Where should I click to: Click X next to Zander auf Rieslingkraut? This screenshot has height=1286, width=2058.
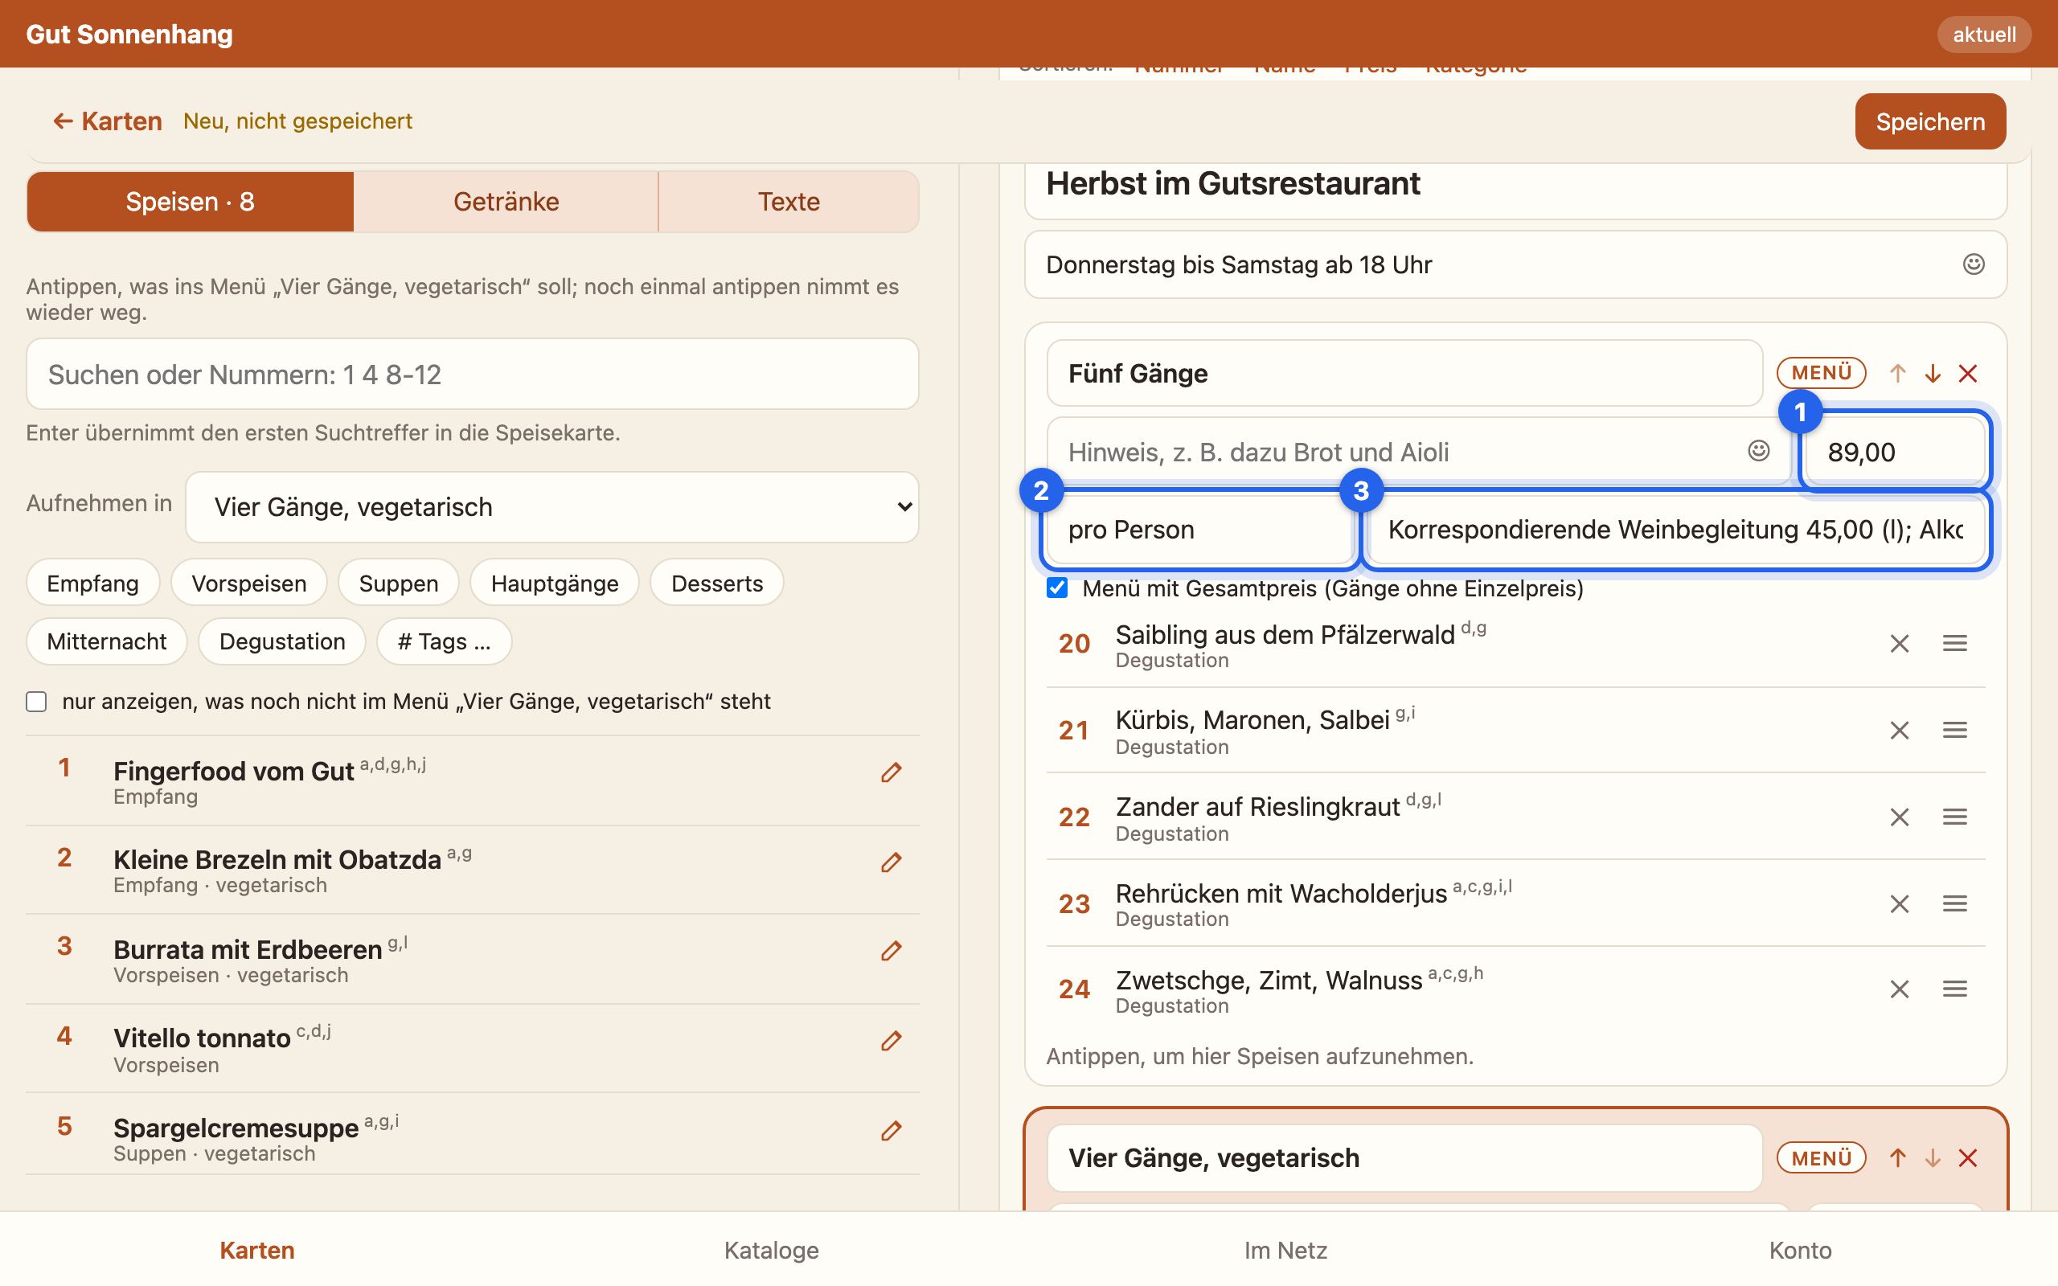[x=1899, y=817]
